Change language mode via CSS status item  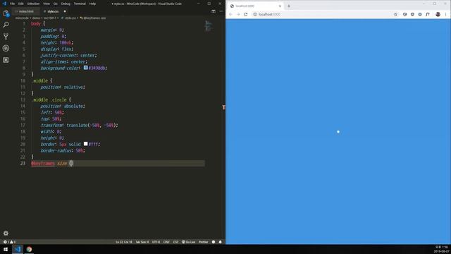pos(175,242)
